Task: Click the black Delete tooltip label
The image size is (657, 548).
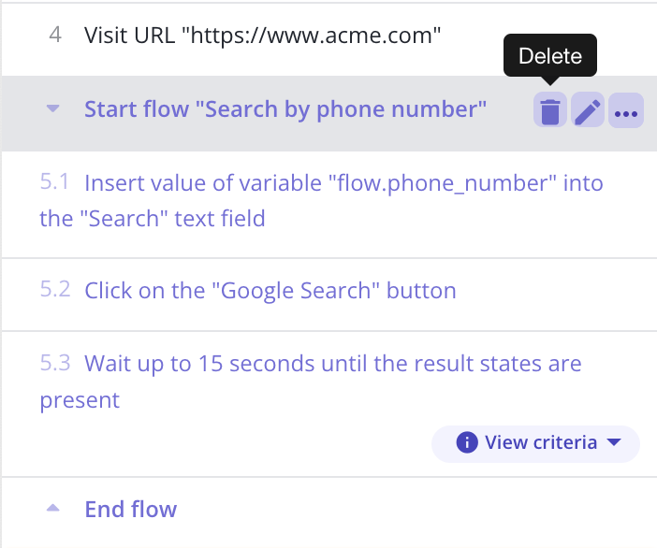Action: [x=549, y=56]
